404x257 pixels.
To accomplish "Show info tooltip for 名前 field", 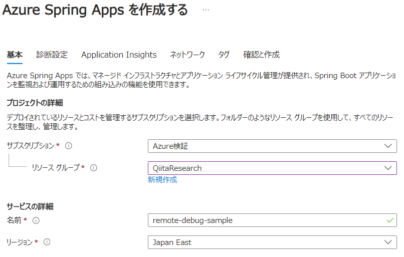I will (36, 220).
